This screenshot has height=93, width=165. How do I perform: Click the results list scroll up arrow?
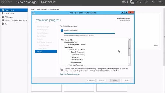129,40
